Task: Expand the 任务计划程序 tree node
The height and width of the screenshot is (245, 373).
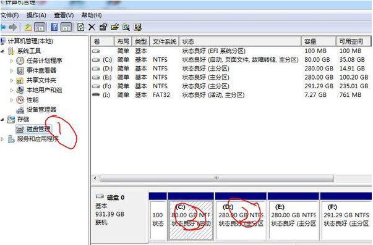Action: [x=11, y=60]
